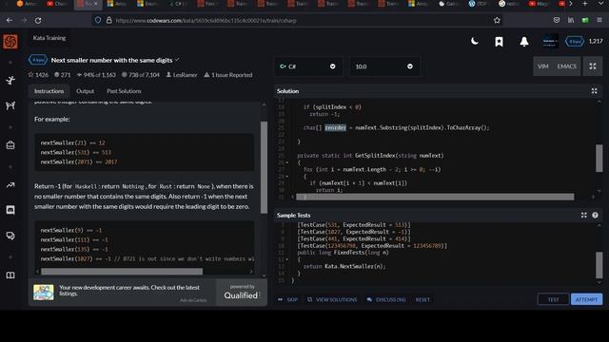Open the Kata practice sidebar icon
This screenshot has width=609, height=342.
10,81
